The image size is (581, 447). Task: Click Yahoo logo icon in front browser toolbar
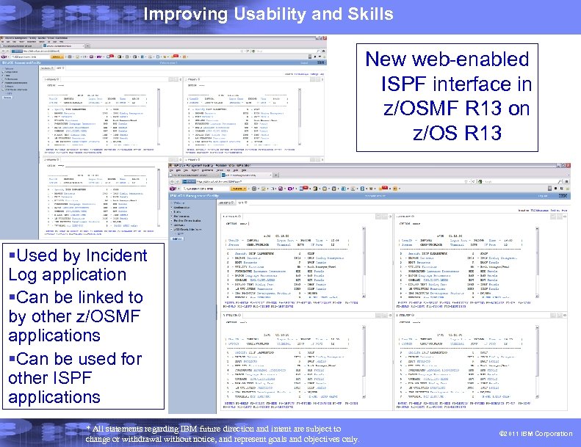(x=173, y=189)
